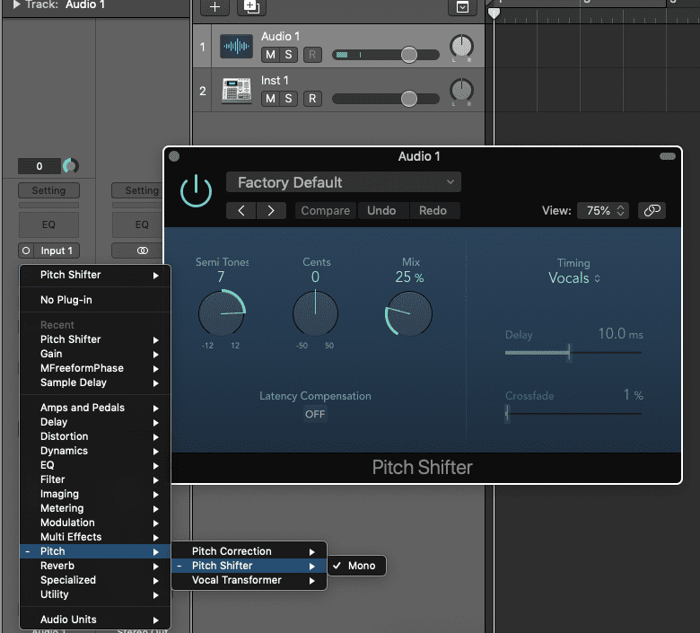Click the Delay slider in Pitch Shifter
Image resolution: width=700 pixels, height=633 pixels.
point(573,353)
